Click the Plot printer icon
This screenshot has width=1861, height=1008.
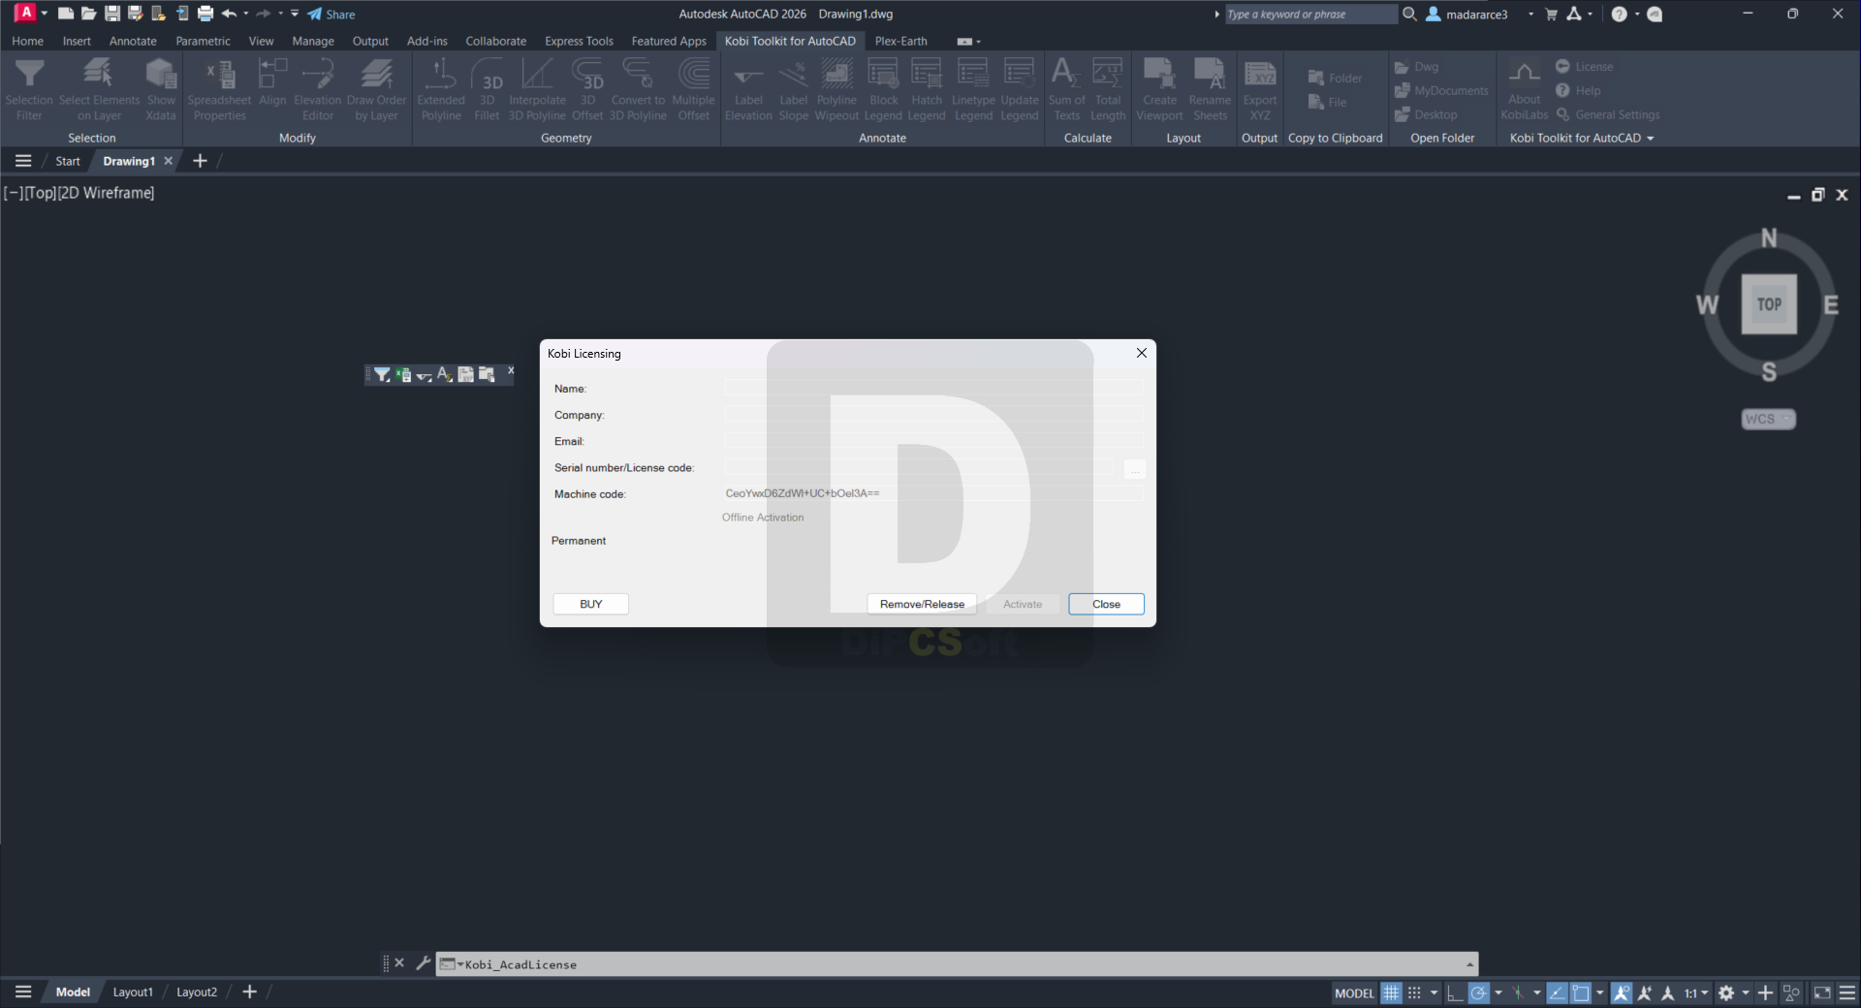coord(205,14)
